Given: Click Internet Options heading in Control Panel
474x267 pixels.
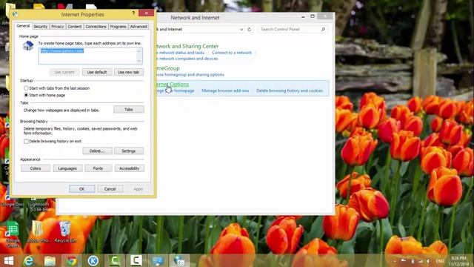Looking at the screenshot, I should point(173,85).
